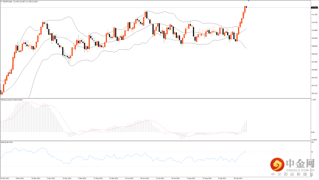
Task: Click the 8 Mar 2021 date label
Action: (20, 178)
